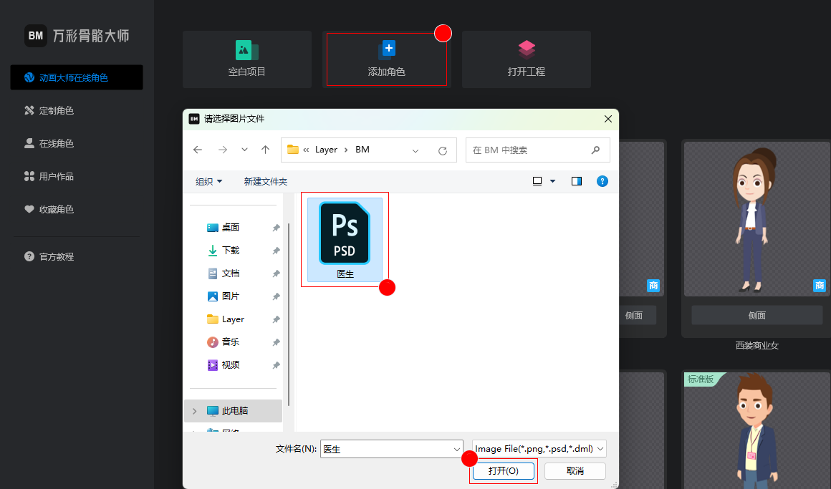The height and width of the screenshot is (489, 831).
Task: Click the 取消 cancel button
Action: [x=575, y=471]
